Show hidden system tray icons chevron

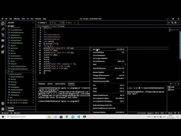tap(152, 117)
